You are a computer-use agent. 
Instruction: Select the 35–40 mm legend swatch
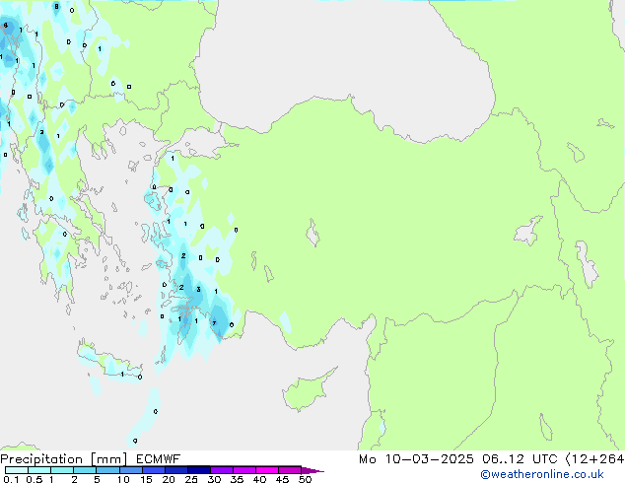coord(243,470)
